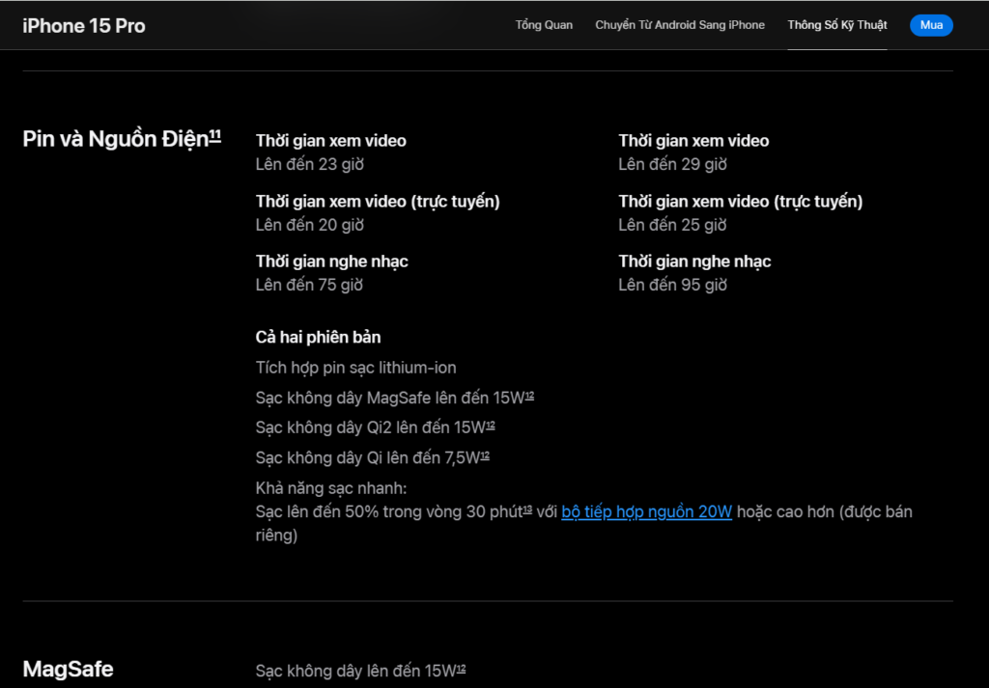Click Thời gian nghe nhạc heading above 75 giờ
The image size is (989, 688).
[x=332, y=261]
